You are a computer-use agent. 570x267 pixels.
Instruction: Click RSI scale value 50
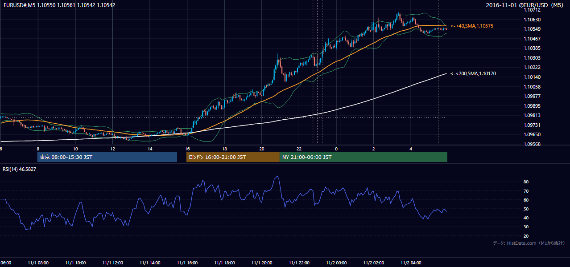point(526,209)
